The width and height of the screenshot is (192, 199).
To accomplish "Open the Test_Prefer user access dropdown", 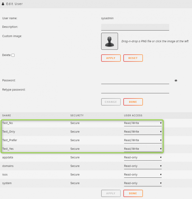I will tap(143, 140).
